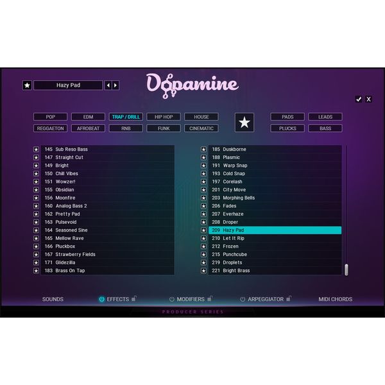The width and height of the screenshot is (385, 385).
Task: Filter presets by CINEMATIC
Action: click(x=201, y=128)
